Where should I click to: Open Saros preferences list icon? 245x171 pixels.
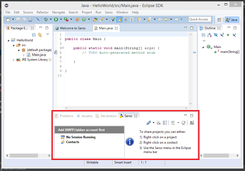click(x=165, y=123)
